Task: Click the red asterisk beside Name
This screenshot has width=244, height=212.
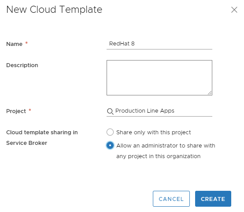Action: (26, 43)
